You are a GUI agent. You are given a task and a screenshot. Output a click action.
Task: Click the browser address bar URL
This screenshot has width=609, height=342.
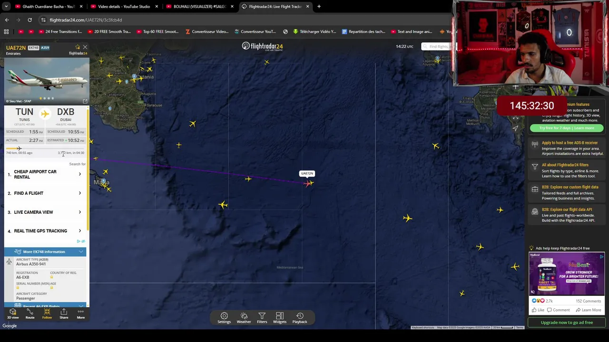86,20
